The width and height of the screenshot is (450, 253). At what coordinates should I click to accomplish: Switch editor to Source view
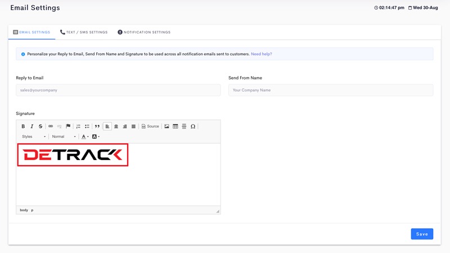150,126
